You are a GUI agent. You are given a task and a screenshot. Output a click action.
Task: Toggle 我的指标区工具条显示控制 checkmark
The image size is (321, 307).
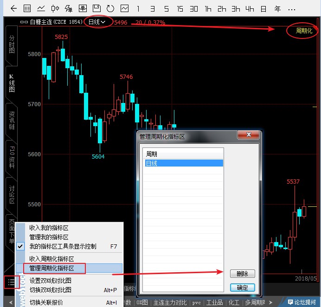click(x=20, y=246)
